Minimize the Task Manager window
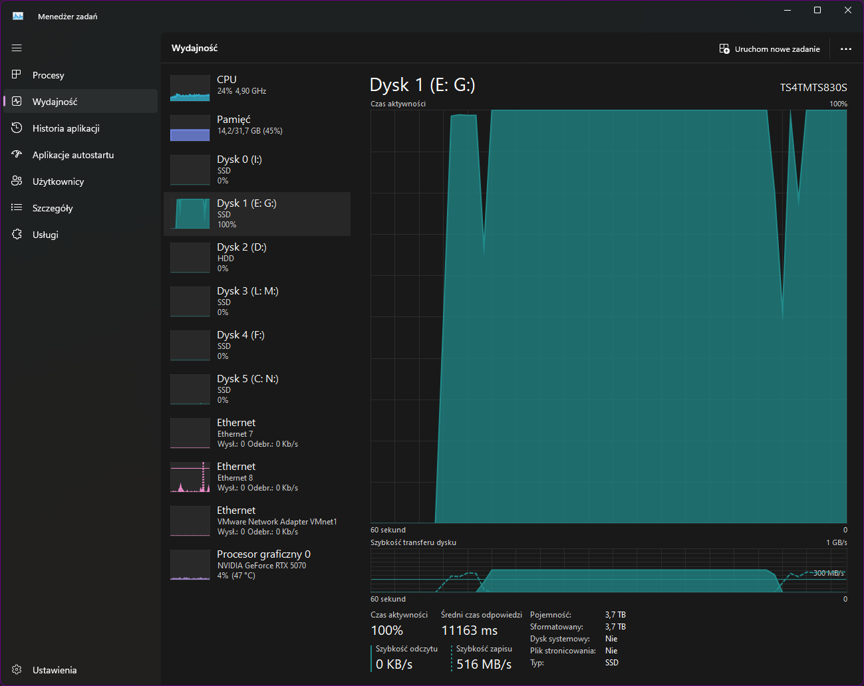Viewport: 864px width, 686px height. (788, 10)
